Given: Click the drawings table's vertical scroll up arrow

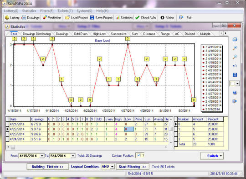Looking at the screenshot, I should pos(171,119).
